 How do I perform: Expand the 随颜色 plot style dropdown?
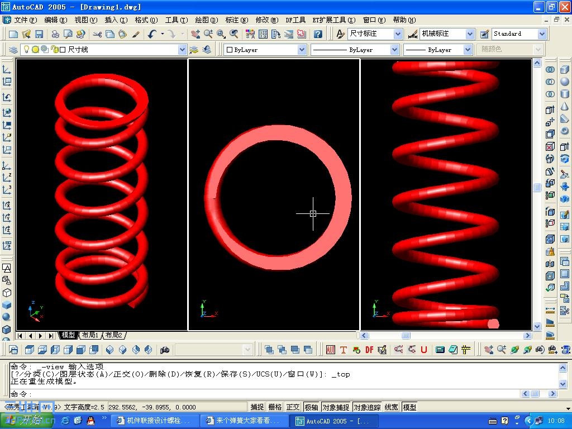coord(538,50)
